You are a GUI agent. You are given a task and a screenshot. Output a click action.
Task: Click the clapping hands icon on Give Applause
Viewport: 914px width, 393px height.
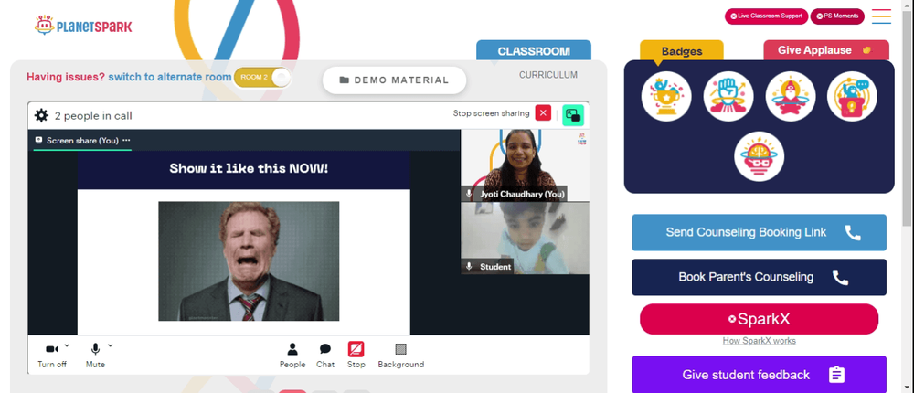(x=866, y=50)
